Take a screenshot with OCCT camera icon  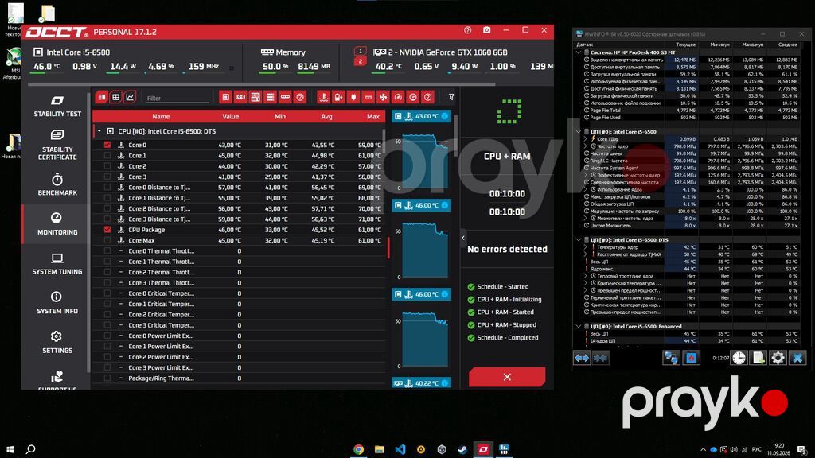pyautogui.click(x=486, y=31)
